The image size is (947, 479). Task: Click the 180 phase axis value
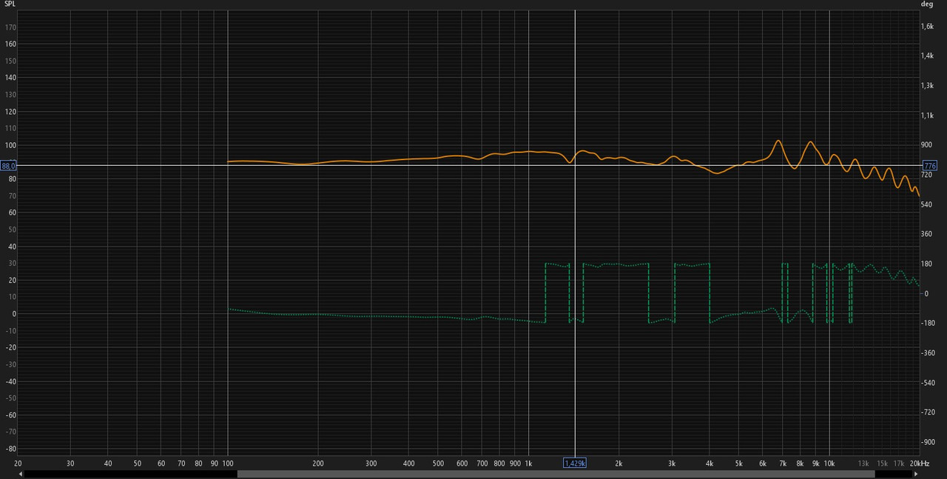pyautogui.click(x=926, y=264)
